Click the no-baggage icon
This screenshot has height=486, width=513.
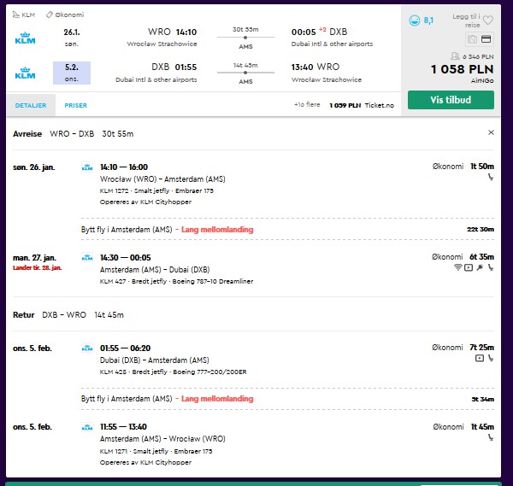pos(472,39)
